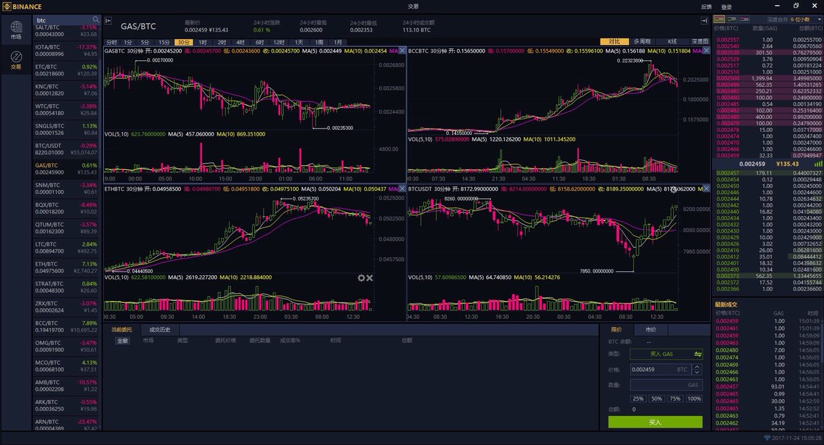The height and width of the screenshot is (445, 824).
Task: Select QTUM/BTC in the market list
Action: pyautogui.click(x=66, y=228)
